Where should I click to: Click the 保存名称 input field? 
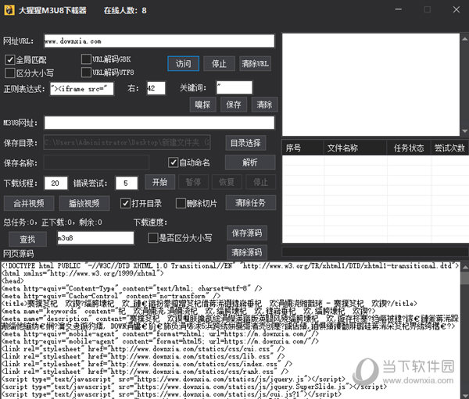96,163
